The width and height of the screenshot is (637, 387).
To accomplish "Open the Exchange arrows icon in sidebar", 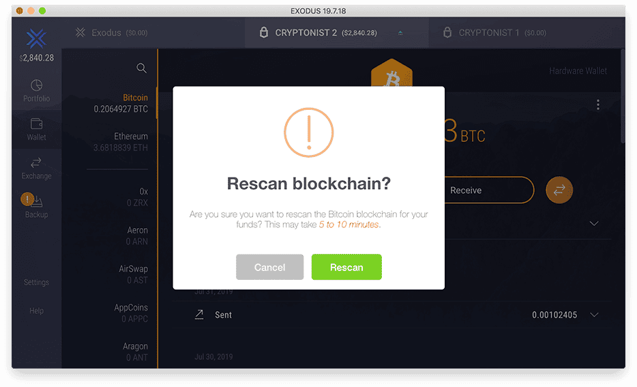I will tap(36, 162).
